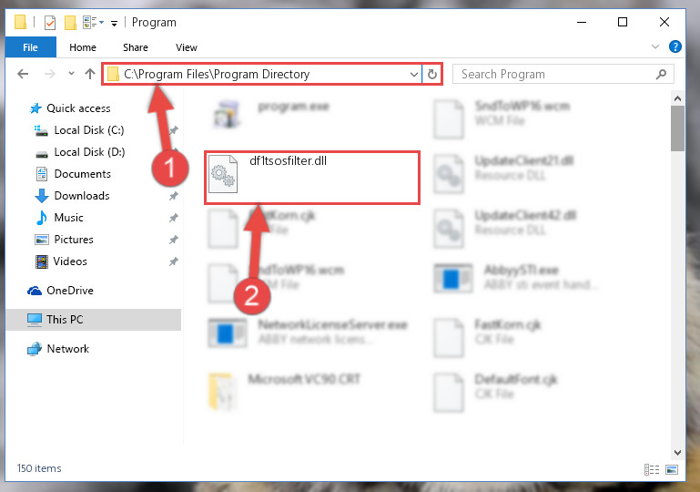The height and width of the screenshot is (492, 700).
Task: Open Customize Quick Access Toolbar dropdown
Action: tap(114, 22)
